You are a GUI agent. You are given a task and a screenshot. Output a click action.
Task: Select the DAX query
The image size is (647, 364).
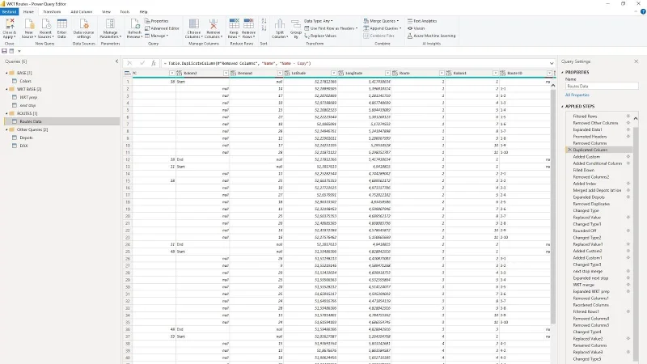(x=24, y=146)
